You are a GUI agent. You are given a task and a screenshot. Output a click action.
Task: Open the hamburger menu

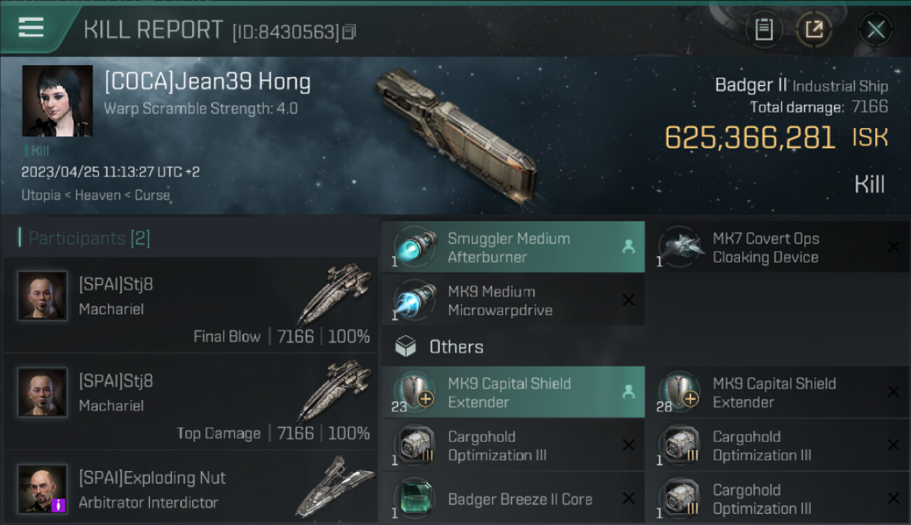[x=32, y=28]
